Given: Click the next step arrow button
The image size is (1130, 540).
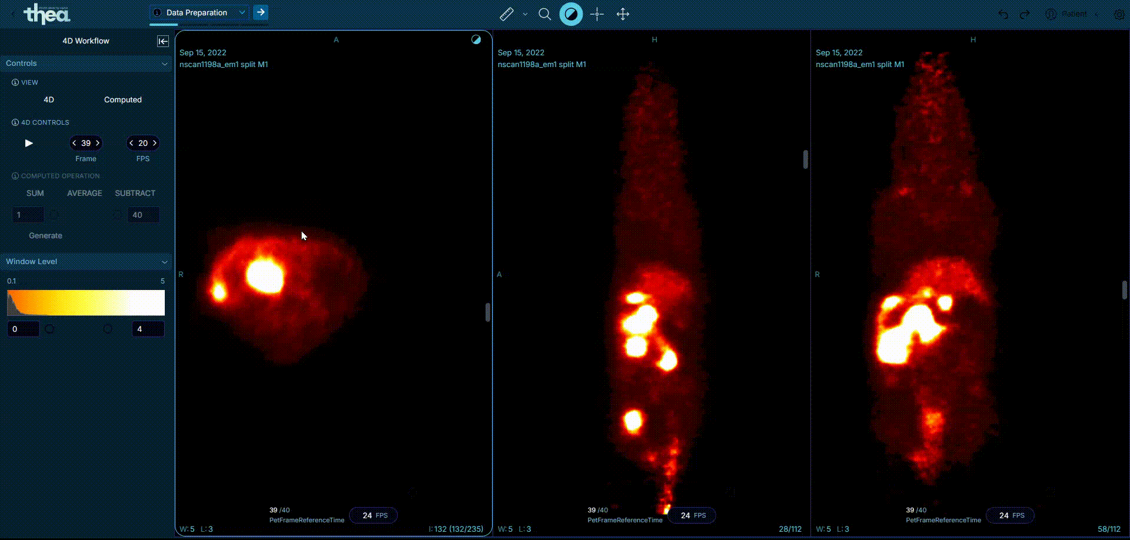Looking at the screenshot, I should tap(261, 12).
